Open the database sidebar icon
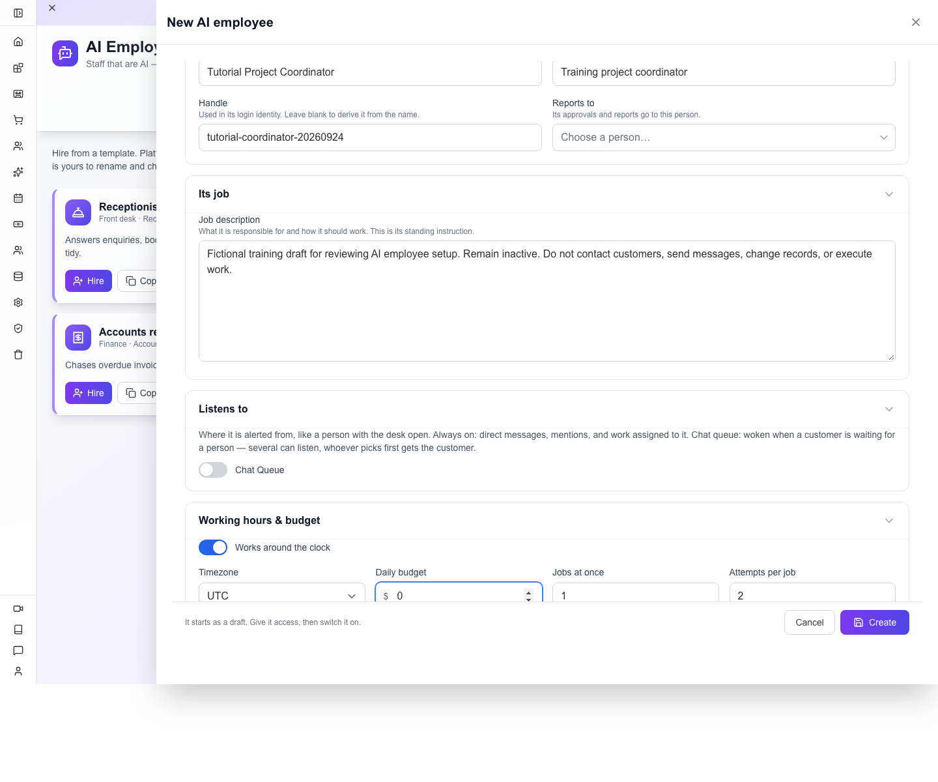 (18, 276)
